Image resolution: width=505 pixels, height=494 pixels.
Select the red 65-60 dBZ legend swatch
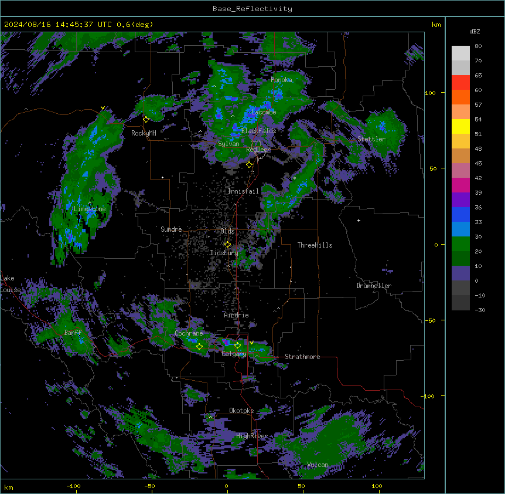coord(460,82)
